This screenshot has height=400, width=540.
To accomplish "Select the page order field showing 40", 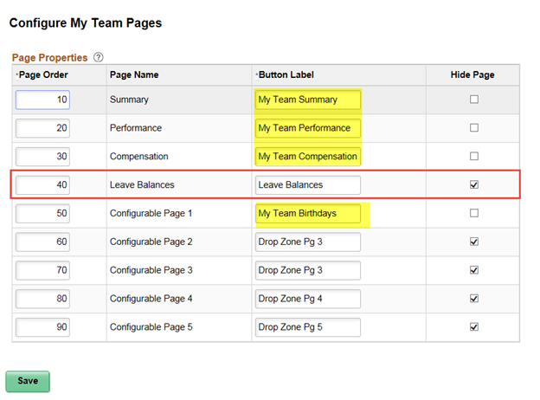I will (43, 184).
